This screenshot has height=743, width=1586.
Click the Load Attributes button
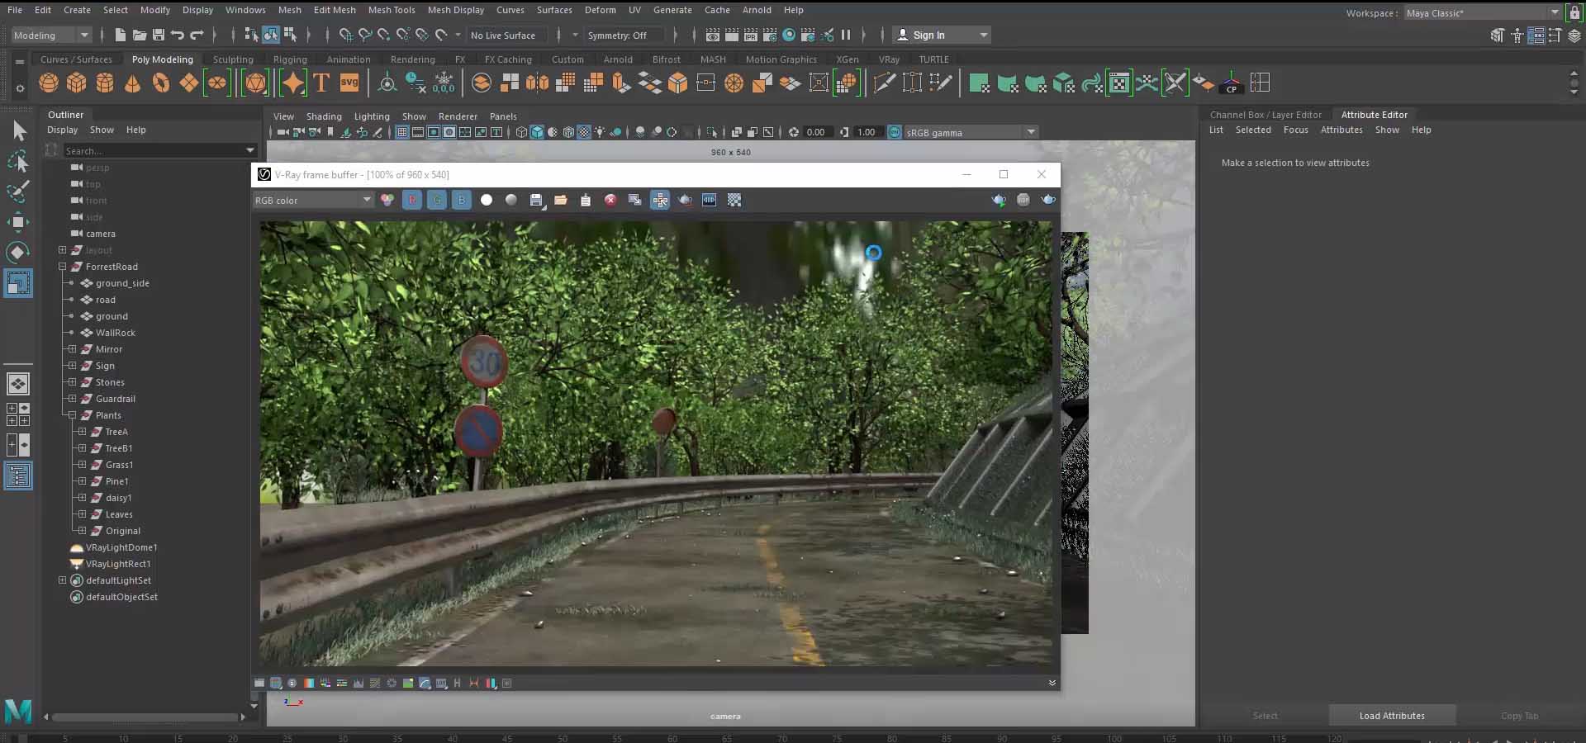(1391, 716)
